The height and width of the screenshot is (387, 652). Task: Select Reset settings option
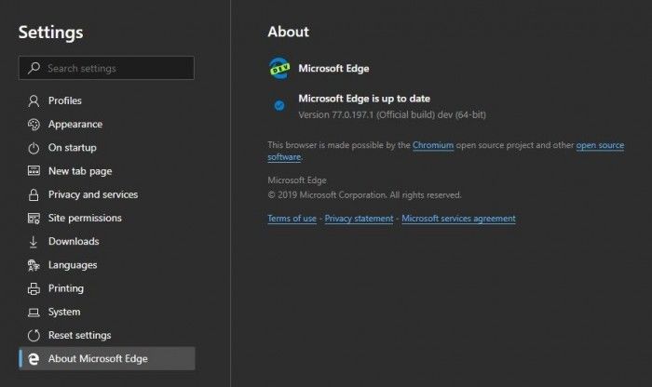pos(107,336)
